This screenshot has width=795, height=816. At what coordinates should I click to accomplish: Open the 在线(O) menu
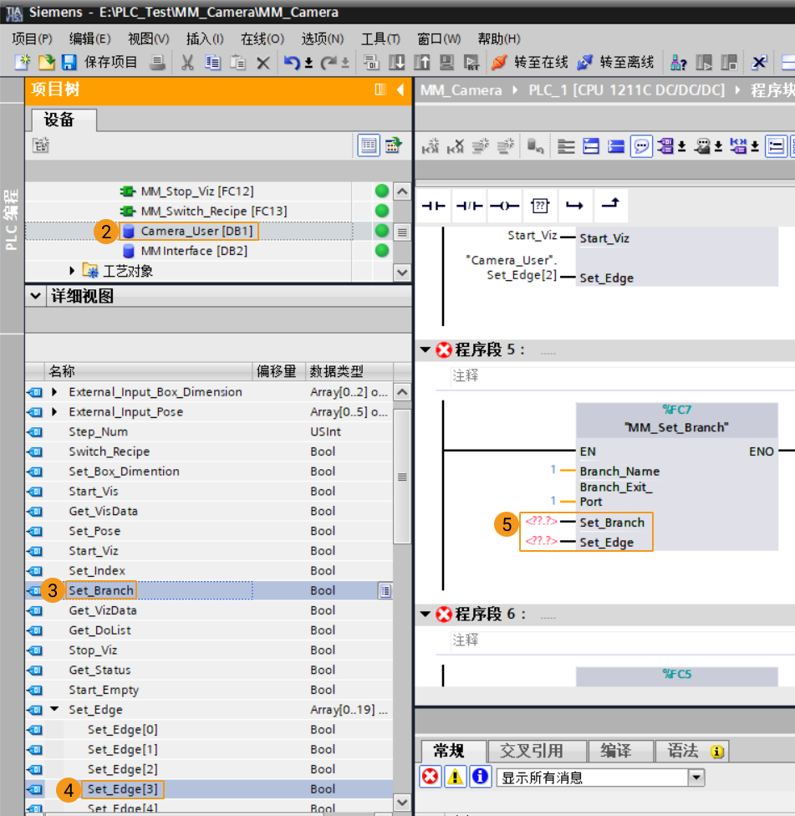coord(262,39)
